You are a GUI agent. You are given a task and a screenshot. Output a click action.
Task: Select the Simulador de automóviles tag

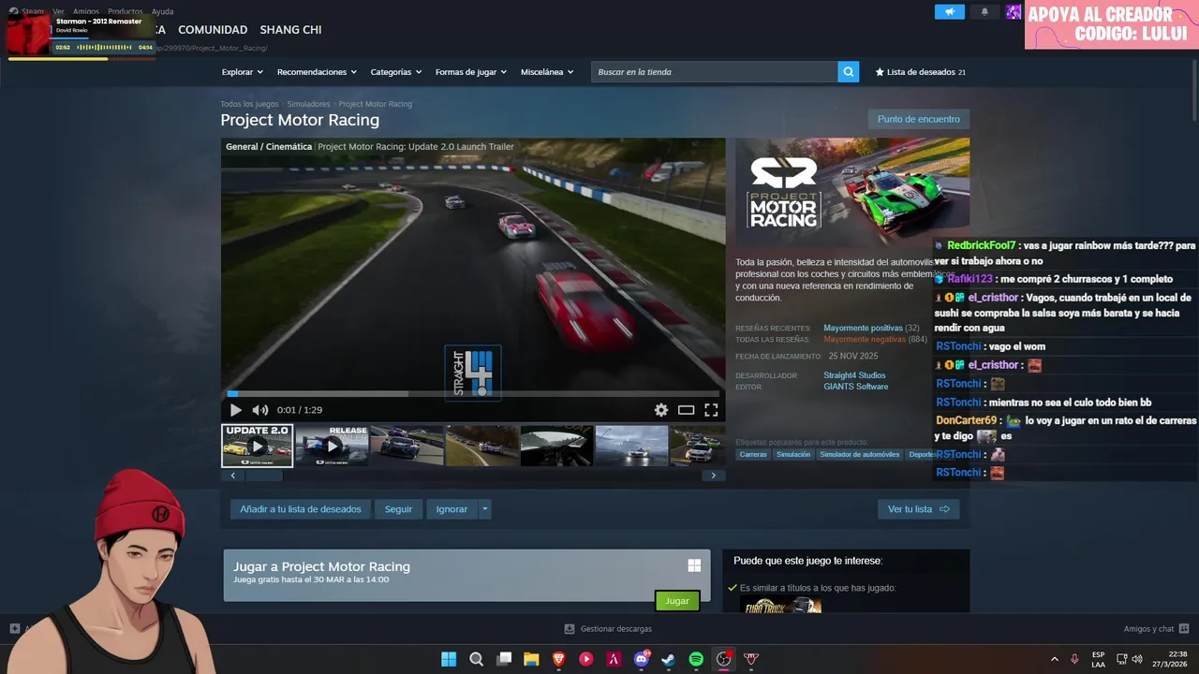click(860, 455)
